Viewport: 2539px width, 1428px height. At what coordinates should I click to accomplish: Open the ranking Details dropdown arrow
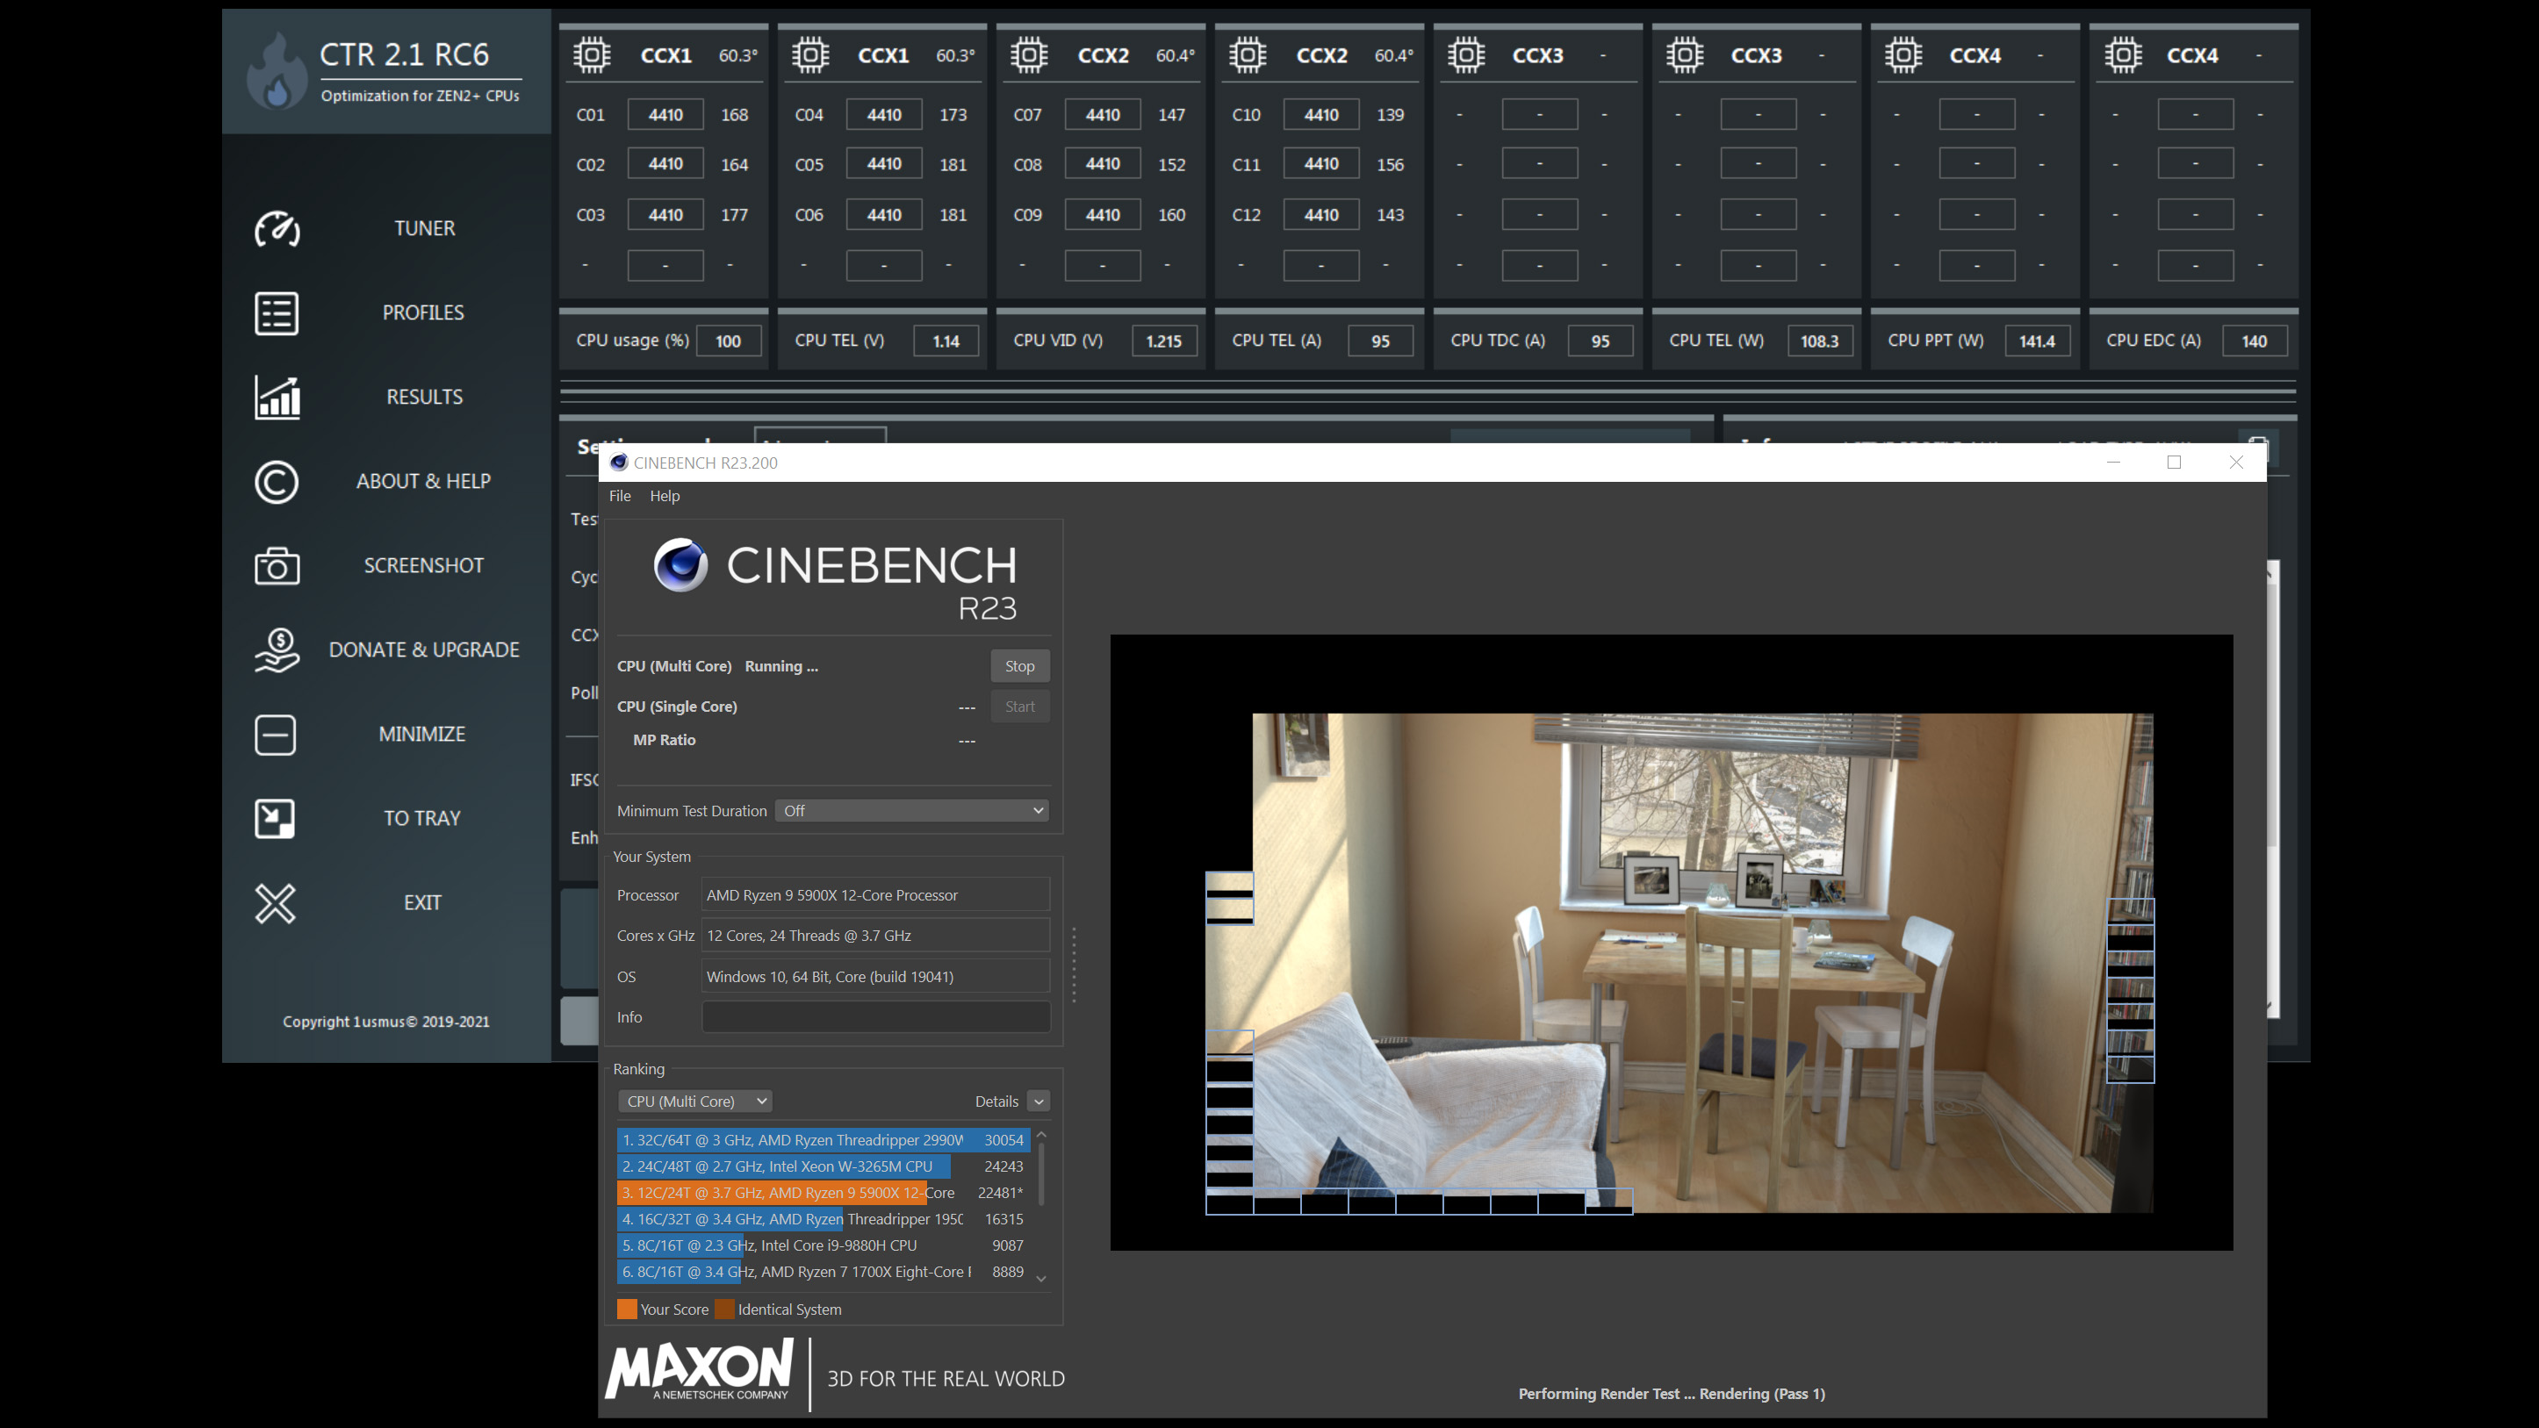tap(1038, 1101)
